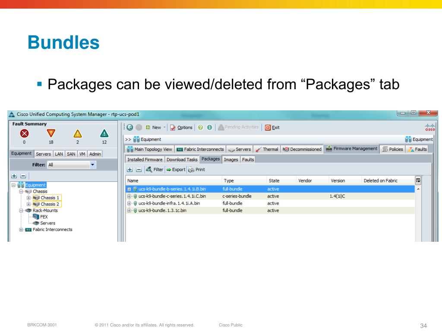Open the Servers tab in content pane
The width and height of the screenshot is (442, 331).
(240, 149)
